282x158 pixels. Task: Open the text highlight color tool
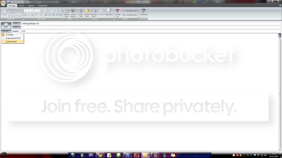36,15
